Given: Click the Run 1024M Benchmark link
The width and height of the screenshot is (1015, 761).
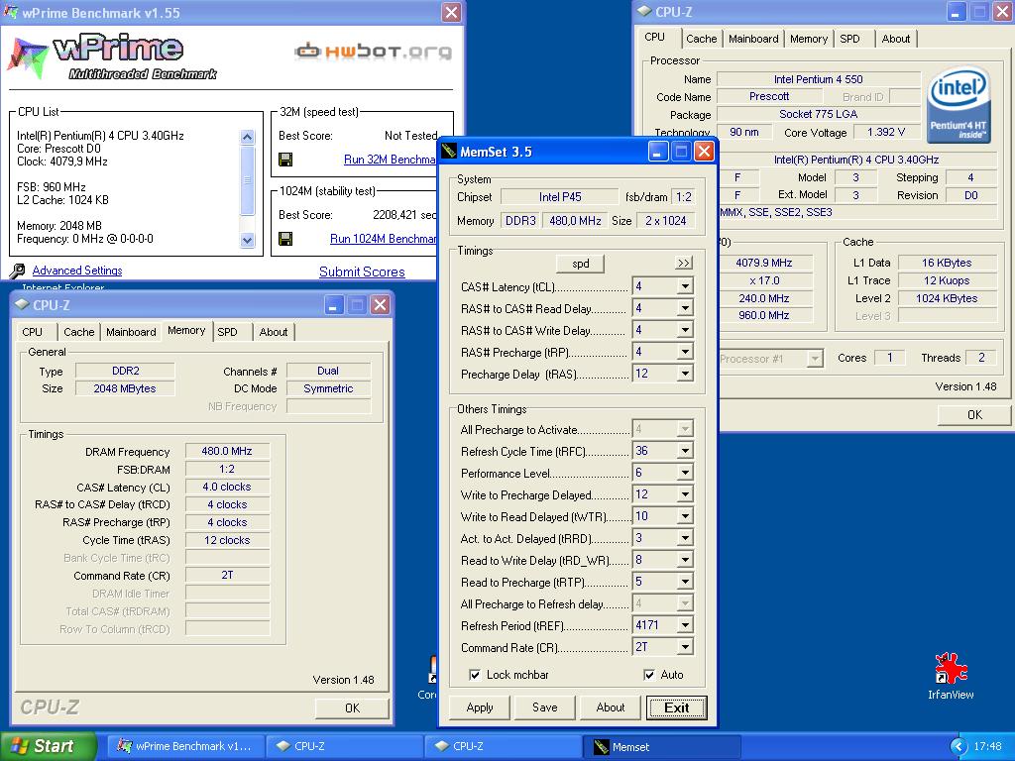Looking at the screenshot, I should tap(384, 239).
